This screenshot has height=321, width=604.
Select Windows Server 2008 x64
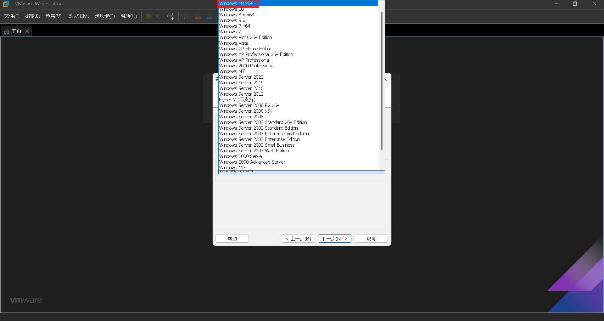click(298, 111)
